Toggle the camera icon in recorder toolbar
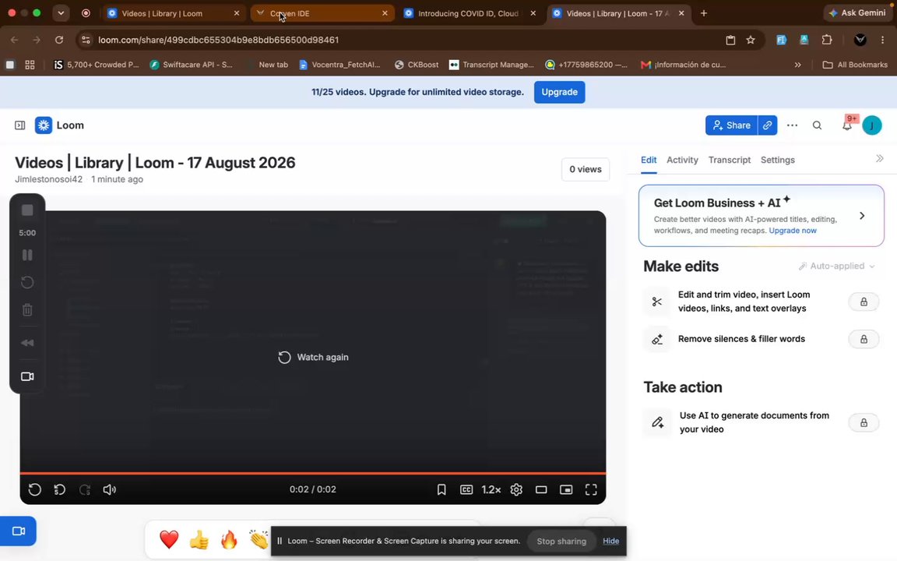Viewport: 897px width, 561px height. (x=27, y=376)
